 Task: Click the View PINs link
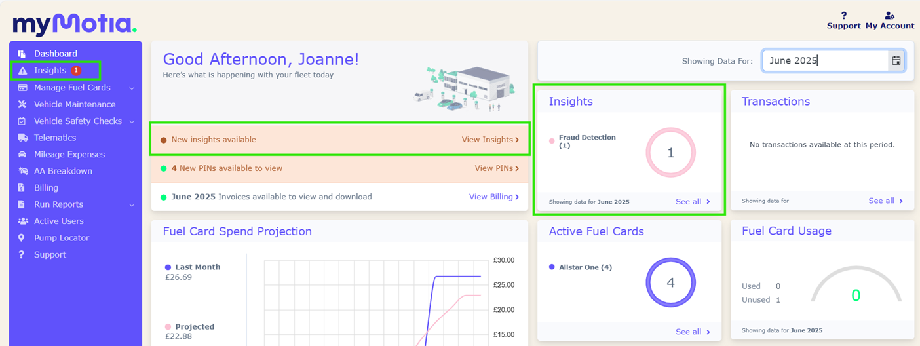click(497, 168)
